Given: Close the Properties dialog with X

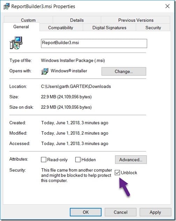Looking at the screenshot, I should 167,6.
